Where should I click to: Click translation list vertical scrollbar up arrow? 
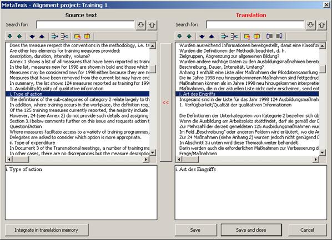[x=323, y=45]
